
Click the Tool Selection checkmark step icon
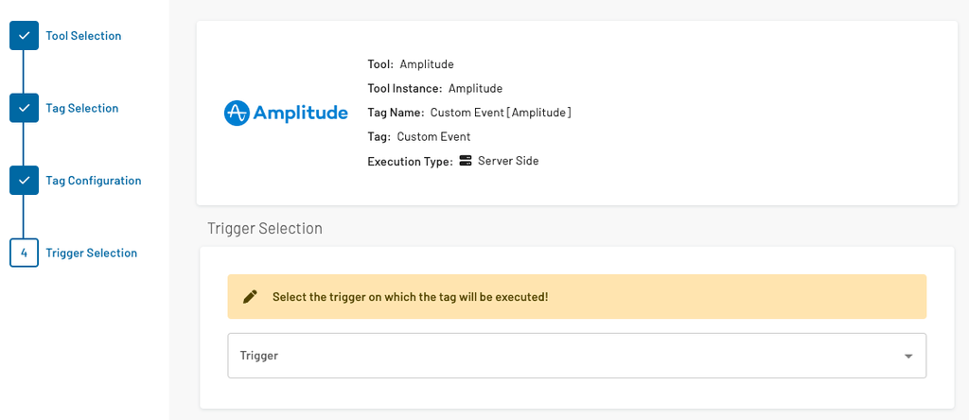[x=24, y=36]
